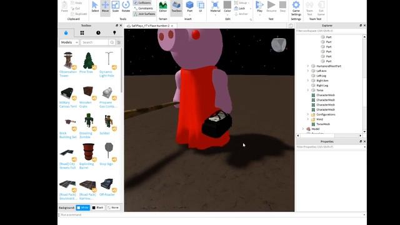Viewport: 400px width, 225px height.
Task: Select White background option
Action: 83,207
